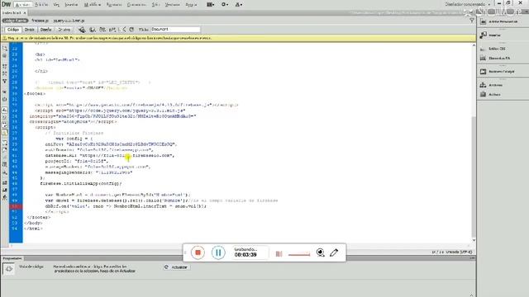Open the Modificar menu
This screenshot has width=529, height=297.
tap(92, 5)
